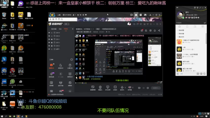
Task: Click search icon at bottom of YY window
Action: 204,74
